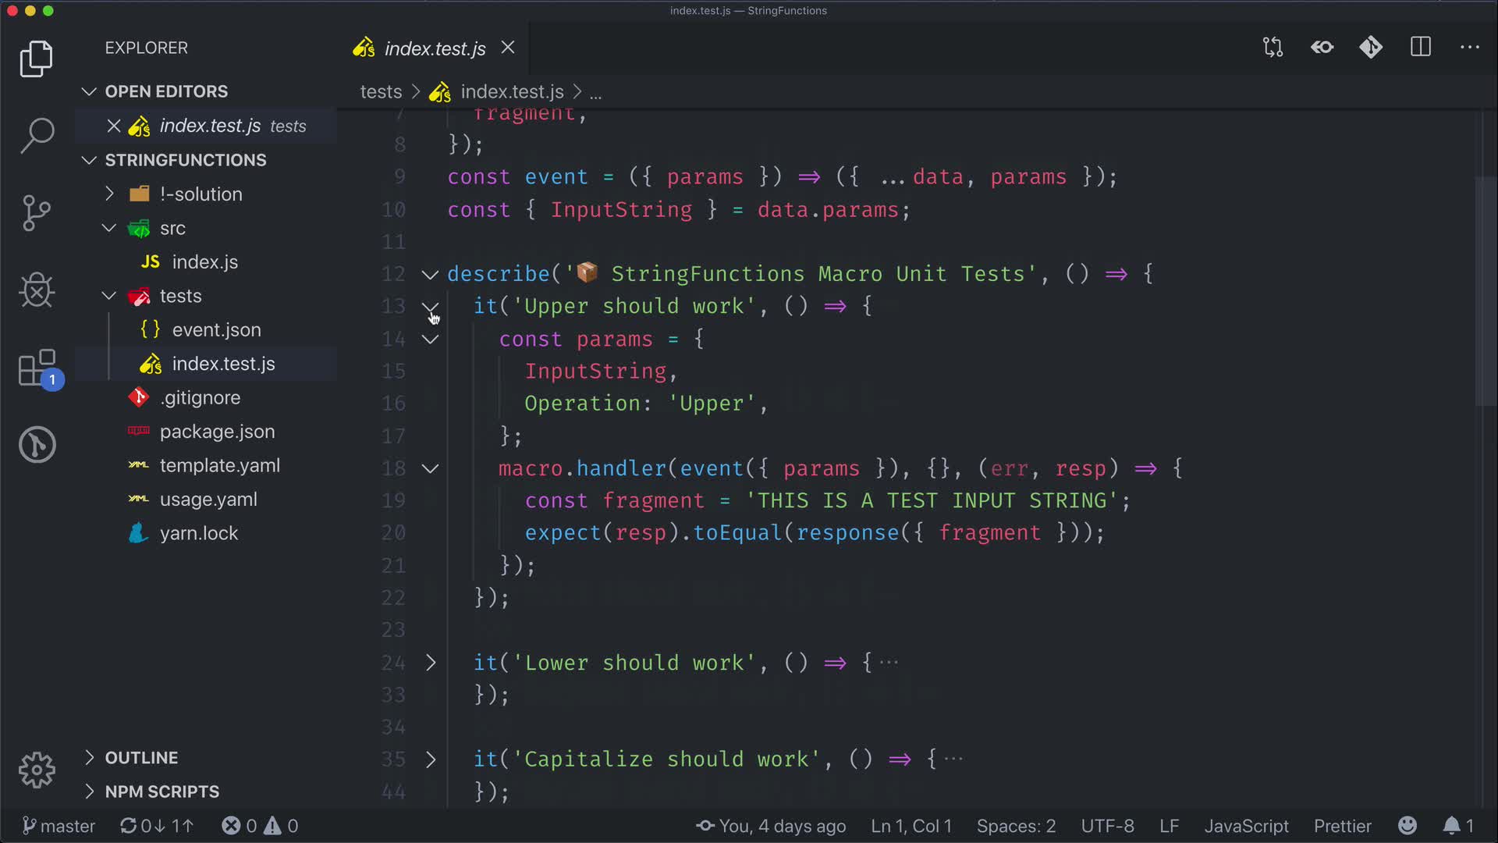Viewport: 1498px width, 843px height.
Task: Click the master branch in status bar
Action: click(59, 826)
